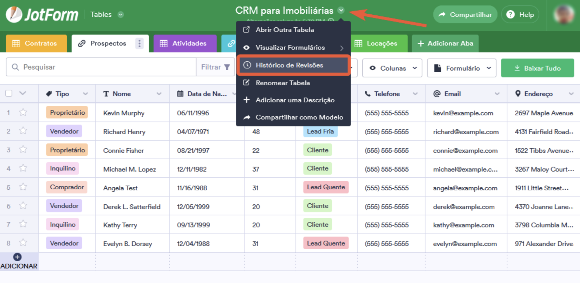Click the Inquilino tag for Kathy Terry

tap(63, 224)
